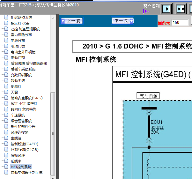
Task: Click page icon beside 起动系统
Action: click(6, 80)
